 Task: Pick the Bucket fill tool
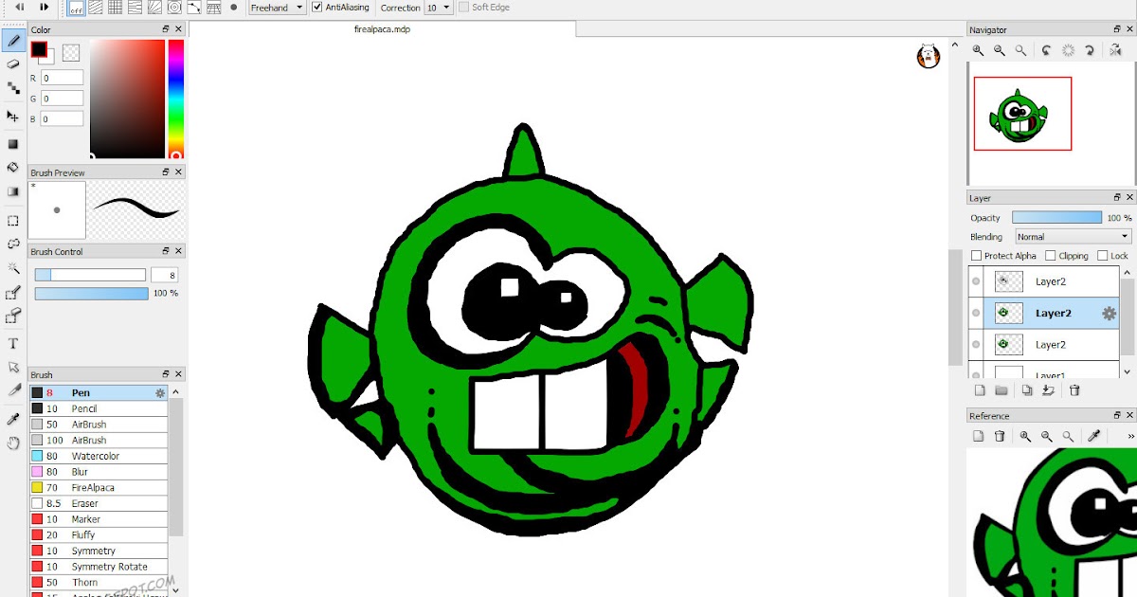pos(13,168)
